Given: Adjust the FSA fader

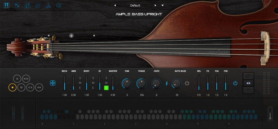Looking at the screenshot, I should pyautogui.click(x=217, y=83).
